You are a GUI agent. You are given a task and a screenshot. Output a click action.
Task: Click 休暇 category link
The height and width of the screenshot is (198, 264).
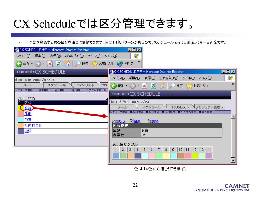pyautogui.click(x=28, y=114)
